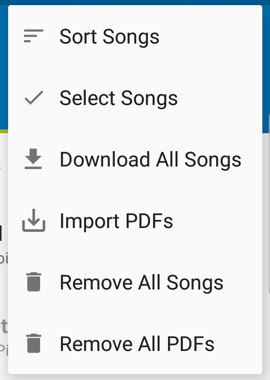Click the word 'Select' in second item
This screenshot has height=380, width=270.
point(87,98)
